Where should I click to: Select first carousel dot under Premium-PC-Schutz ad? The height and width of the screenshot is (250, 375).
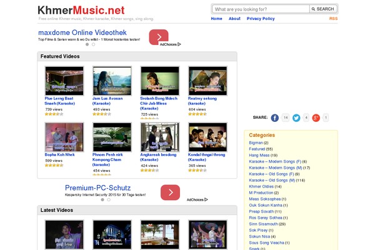coord(102,199)
